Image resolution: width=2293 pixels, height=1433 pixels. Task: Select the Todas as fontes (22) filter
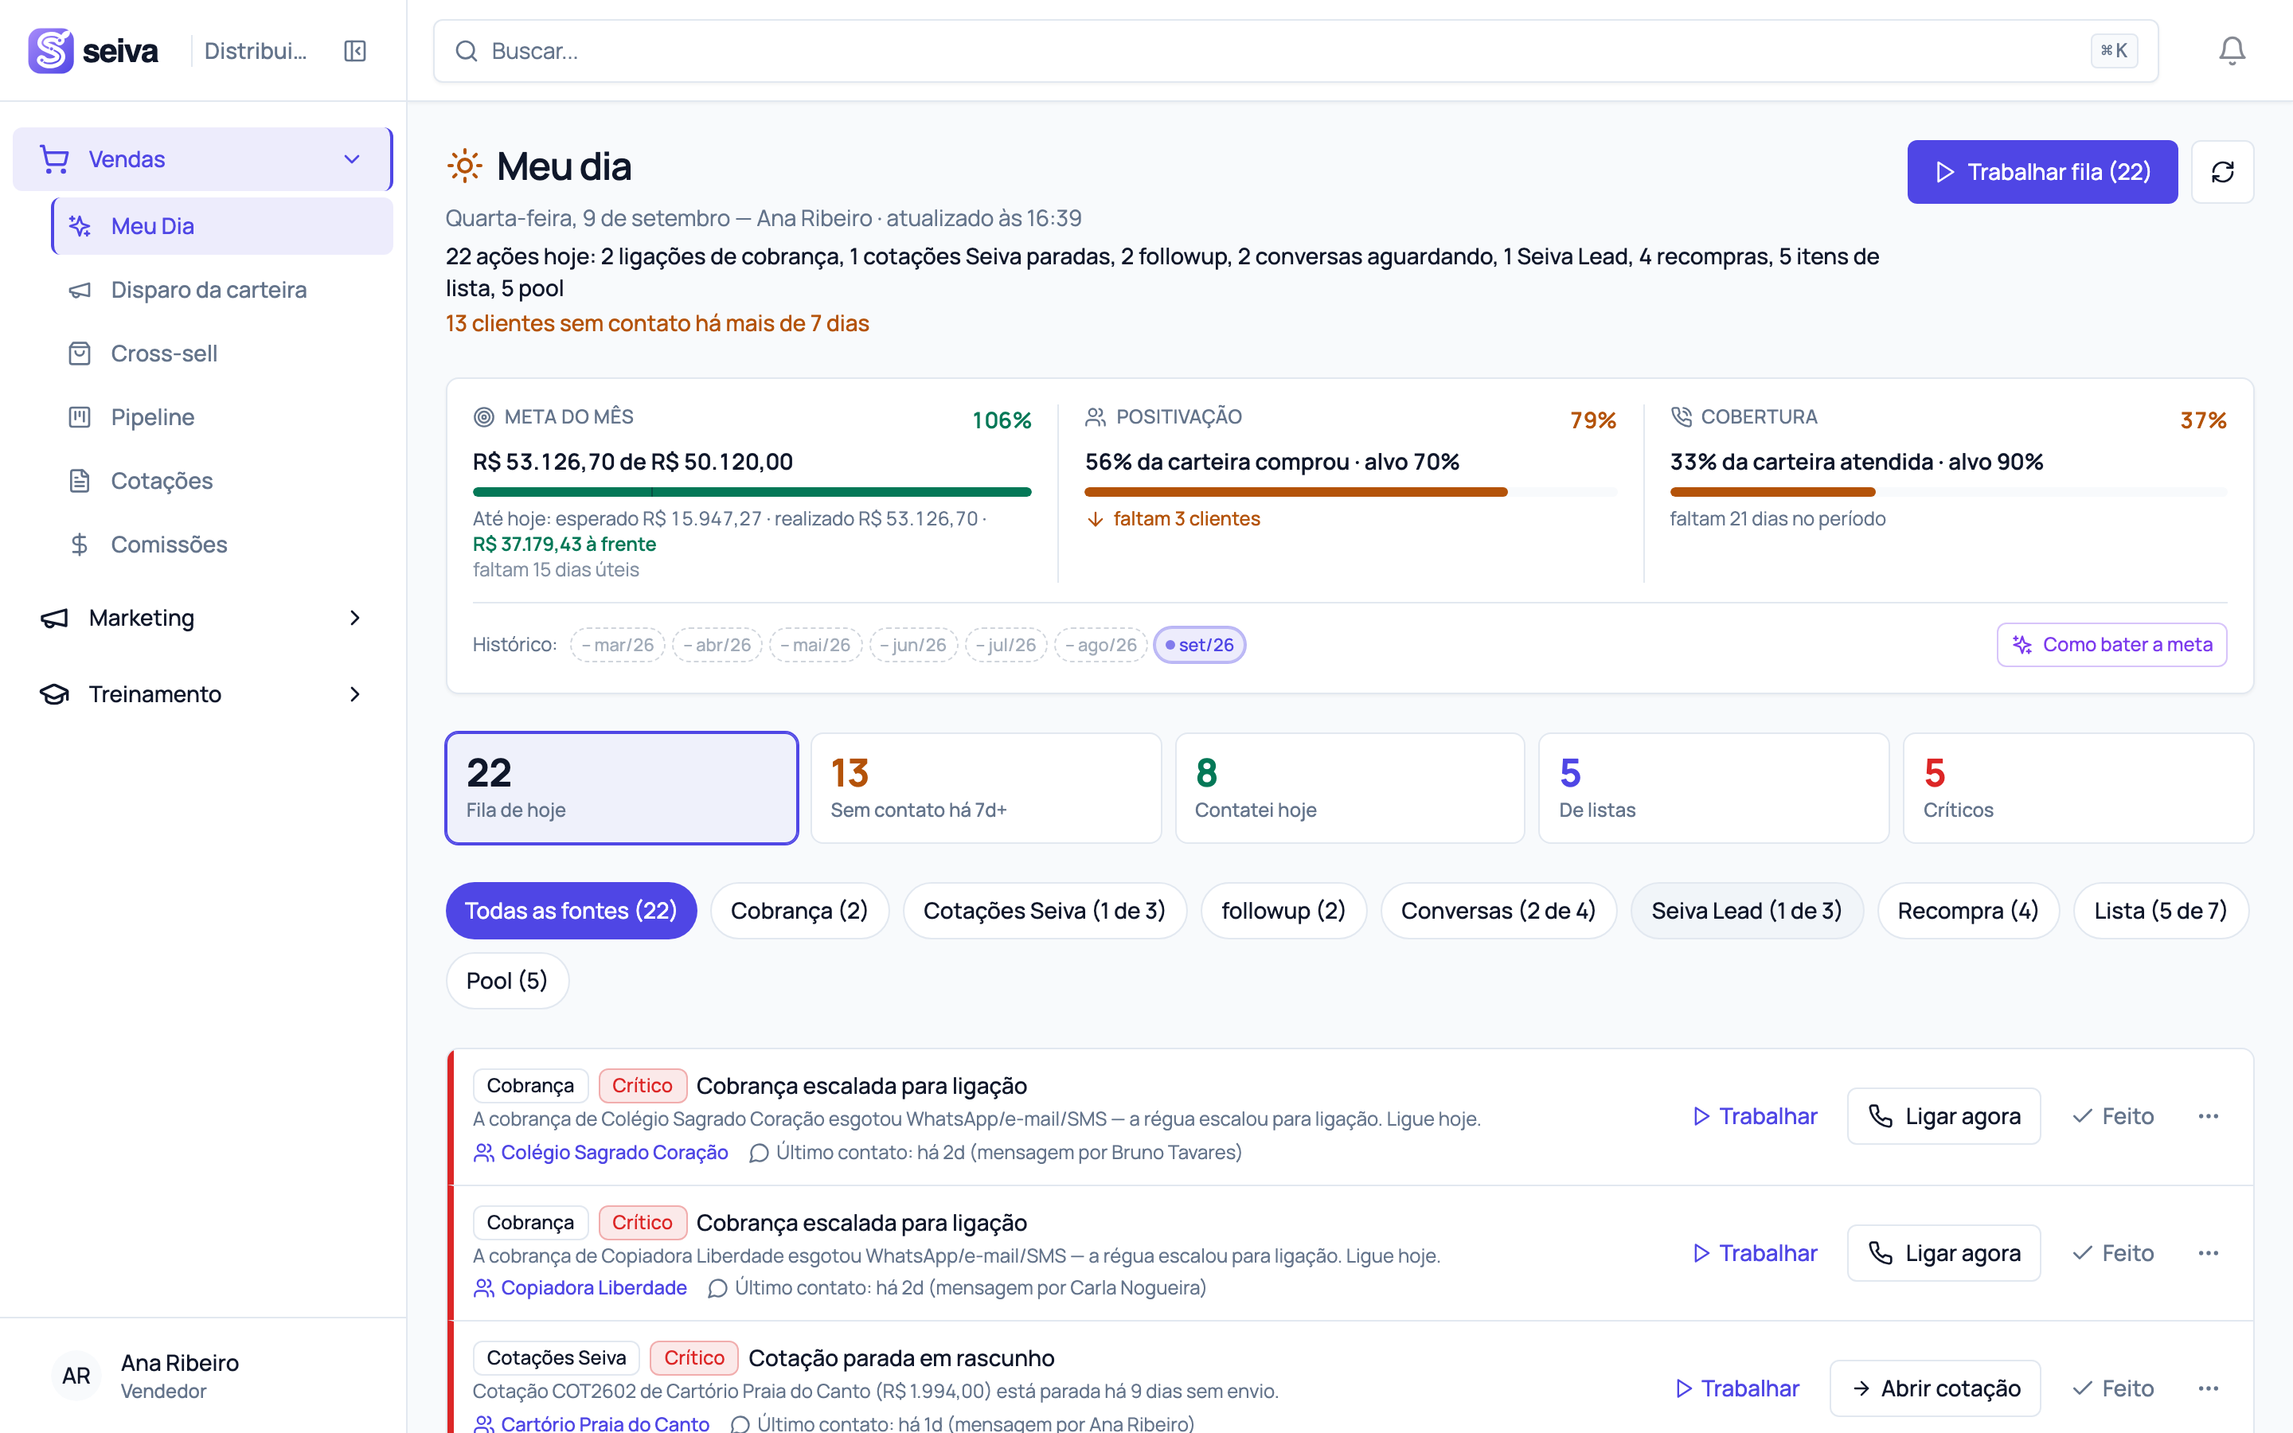click(570, 911)
